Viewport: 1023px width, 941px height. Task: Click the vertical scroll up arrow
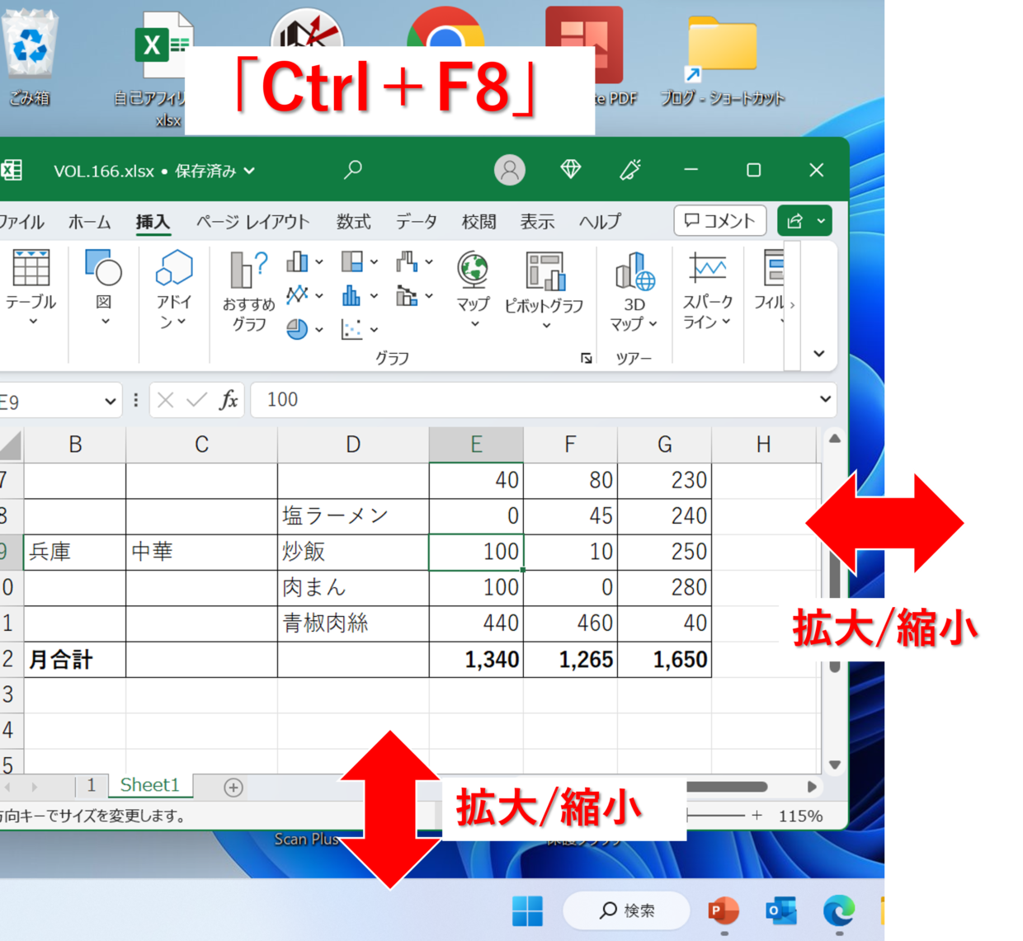tap(835, 439)
